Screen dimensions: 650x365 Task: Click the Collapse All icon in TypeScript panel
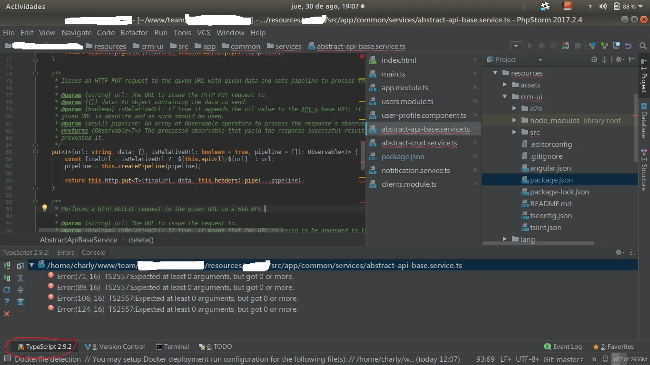(x=20, y=290)
